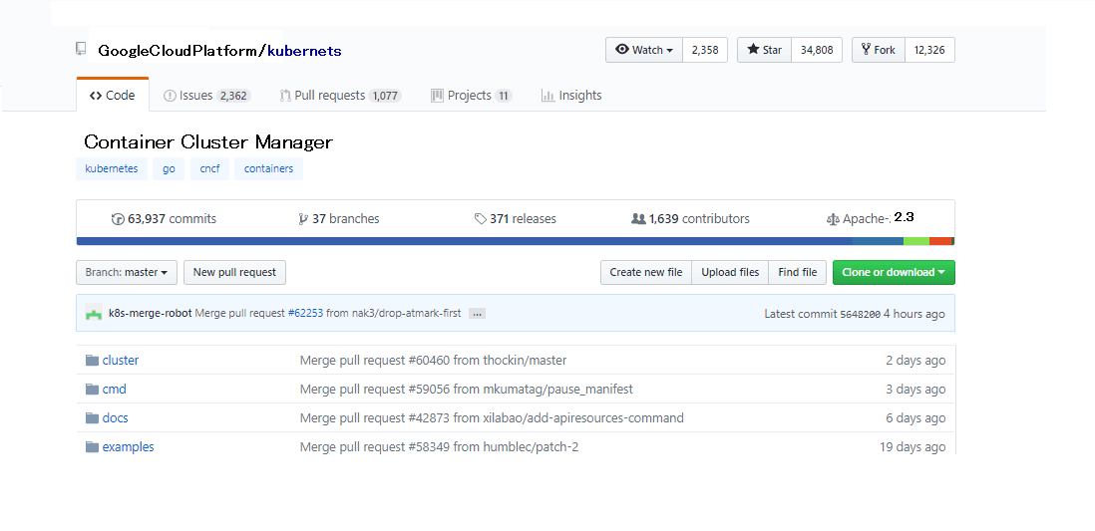The width and height of the screenshot is (1095, 531).
Task: Open the examples folder
Action: click(128, 446)
